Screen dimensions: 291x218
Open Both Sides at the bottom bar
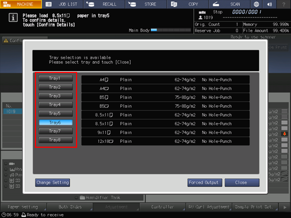pyautogui.click(x=70, y=207)
